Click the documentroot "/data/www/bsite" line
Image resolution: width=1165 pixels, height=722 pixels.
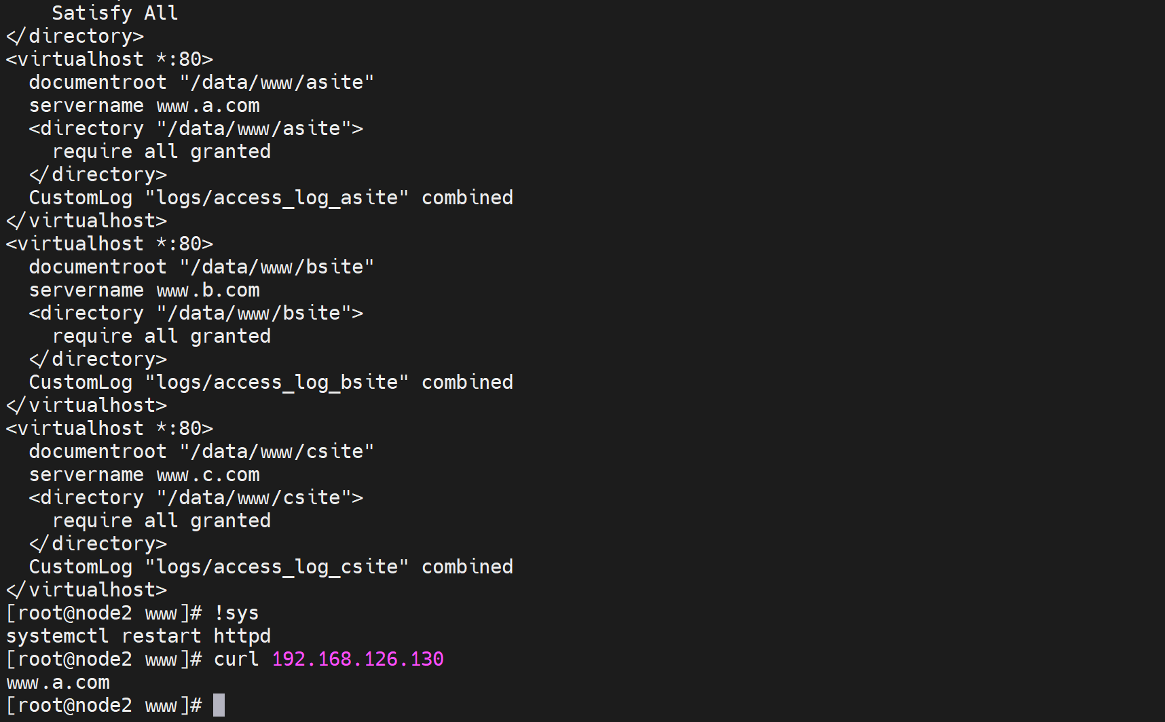[201, 267]
